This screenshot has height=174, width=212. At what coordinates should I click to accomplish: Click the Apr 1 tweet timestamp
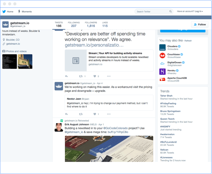click(x=101, y=125)
